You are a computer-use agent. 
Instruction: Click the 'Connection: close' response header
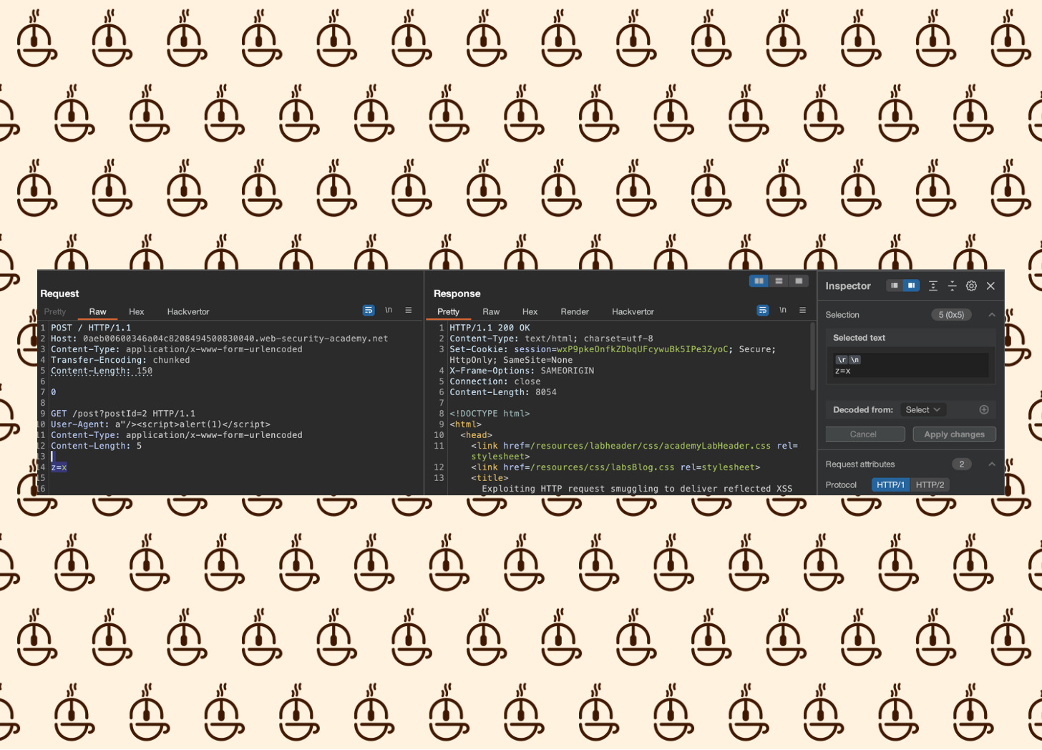[495, 381]
